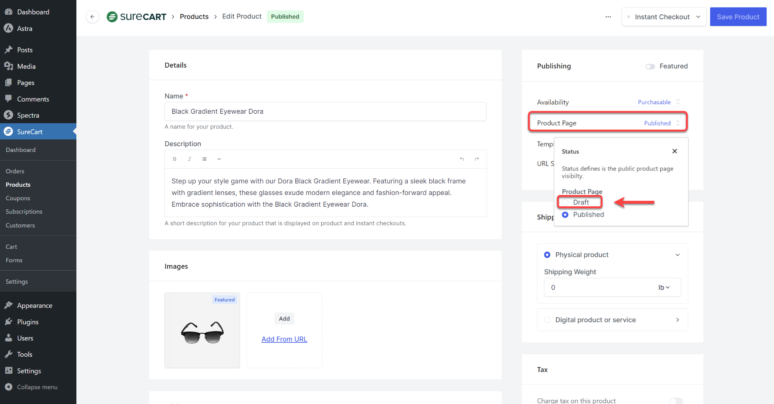Undo the last Description edit
This screenshot has width=774, height=404.
pos(461,159)
